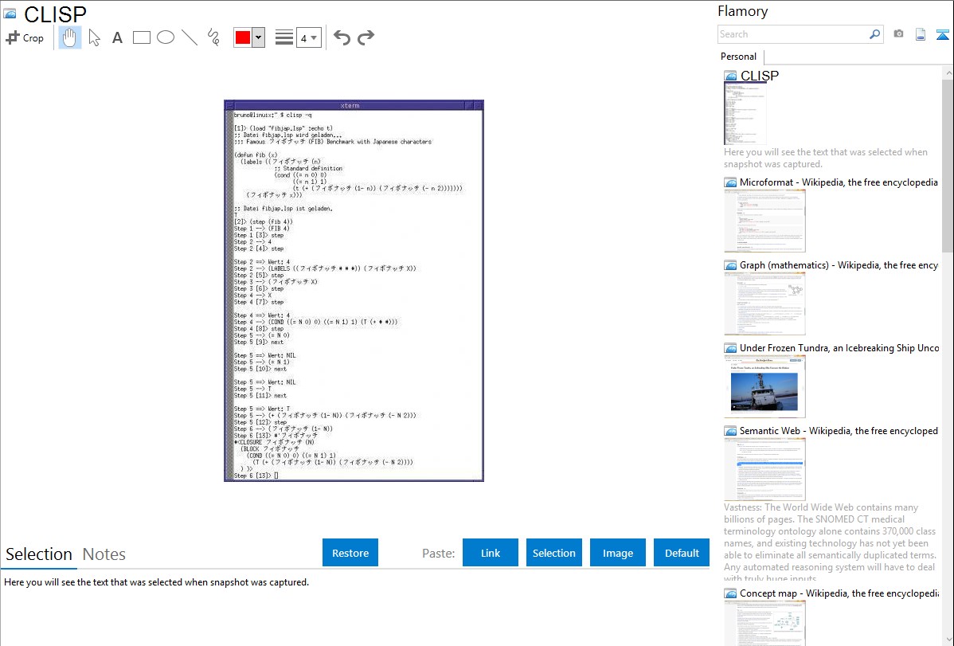Paste as Link button
The image size is (954, 646).
click(491, 553)
